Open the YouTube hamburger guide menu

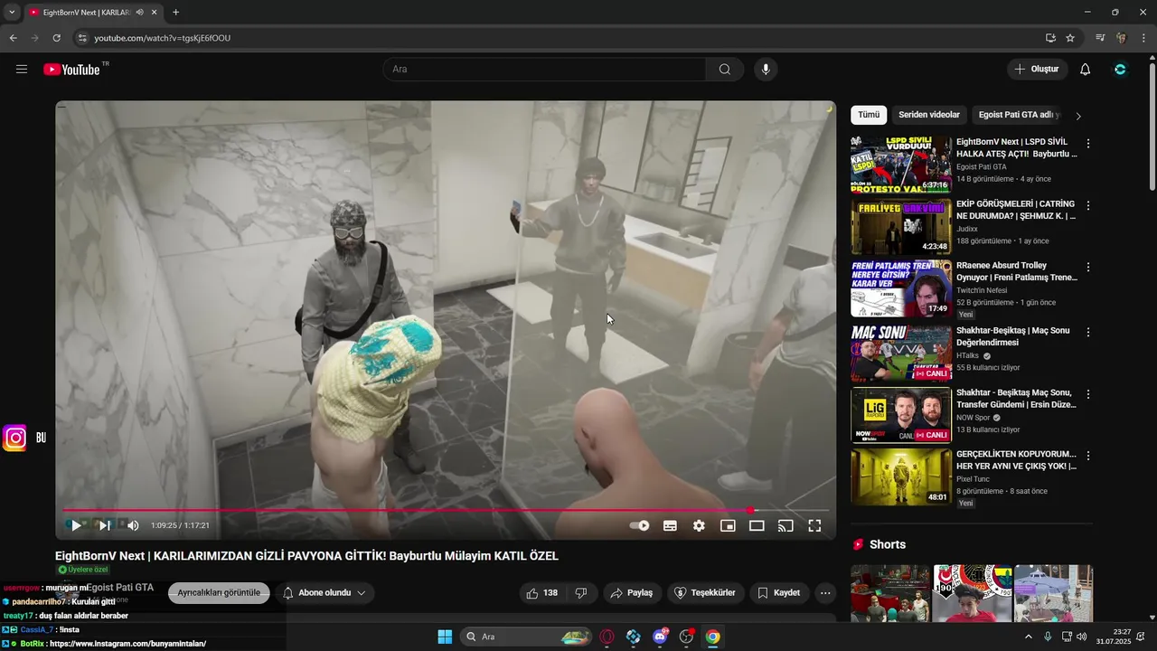click(x=22, y=70)
